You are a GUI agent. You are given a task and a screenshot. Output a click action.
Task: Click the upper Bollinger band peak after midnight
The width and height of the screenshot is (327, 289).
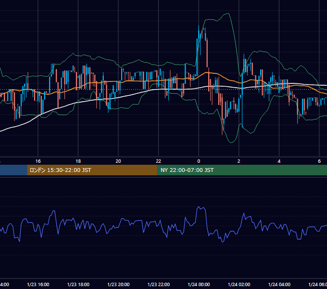(x=228, y=14)
